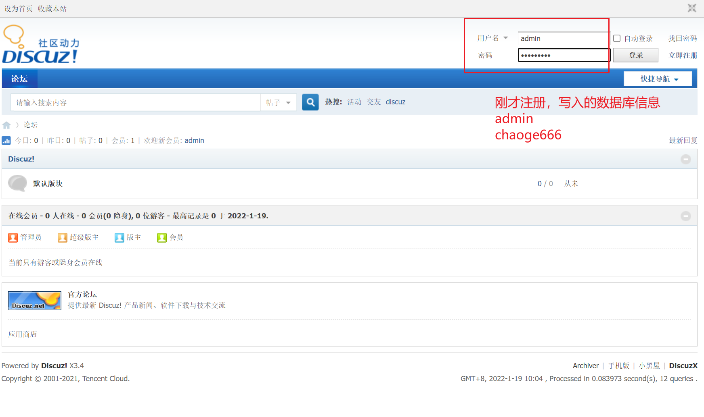This screenshot has height=417, width=704.
Task: Open the 设为首页 top menu link
Action: point(18,9)
